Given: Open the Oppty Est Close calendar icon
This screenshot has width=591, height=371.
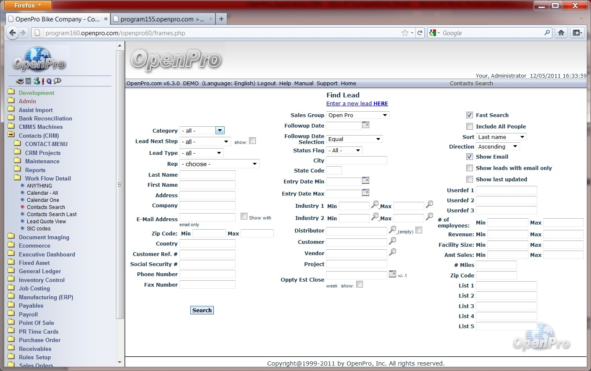Looking at the screenshot, I should point(392,274).
